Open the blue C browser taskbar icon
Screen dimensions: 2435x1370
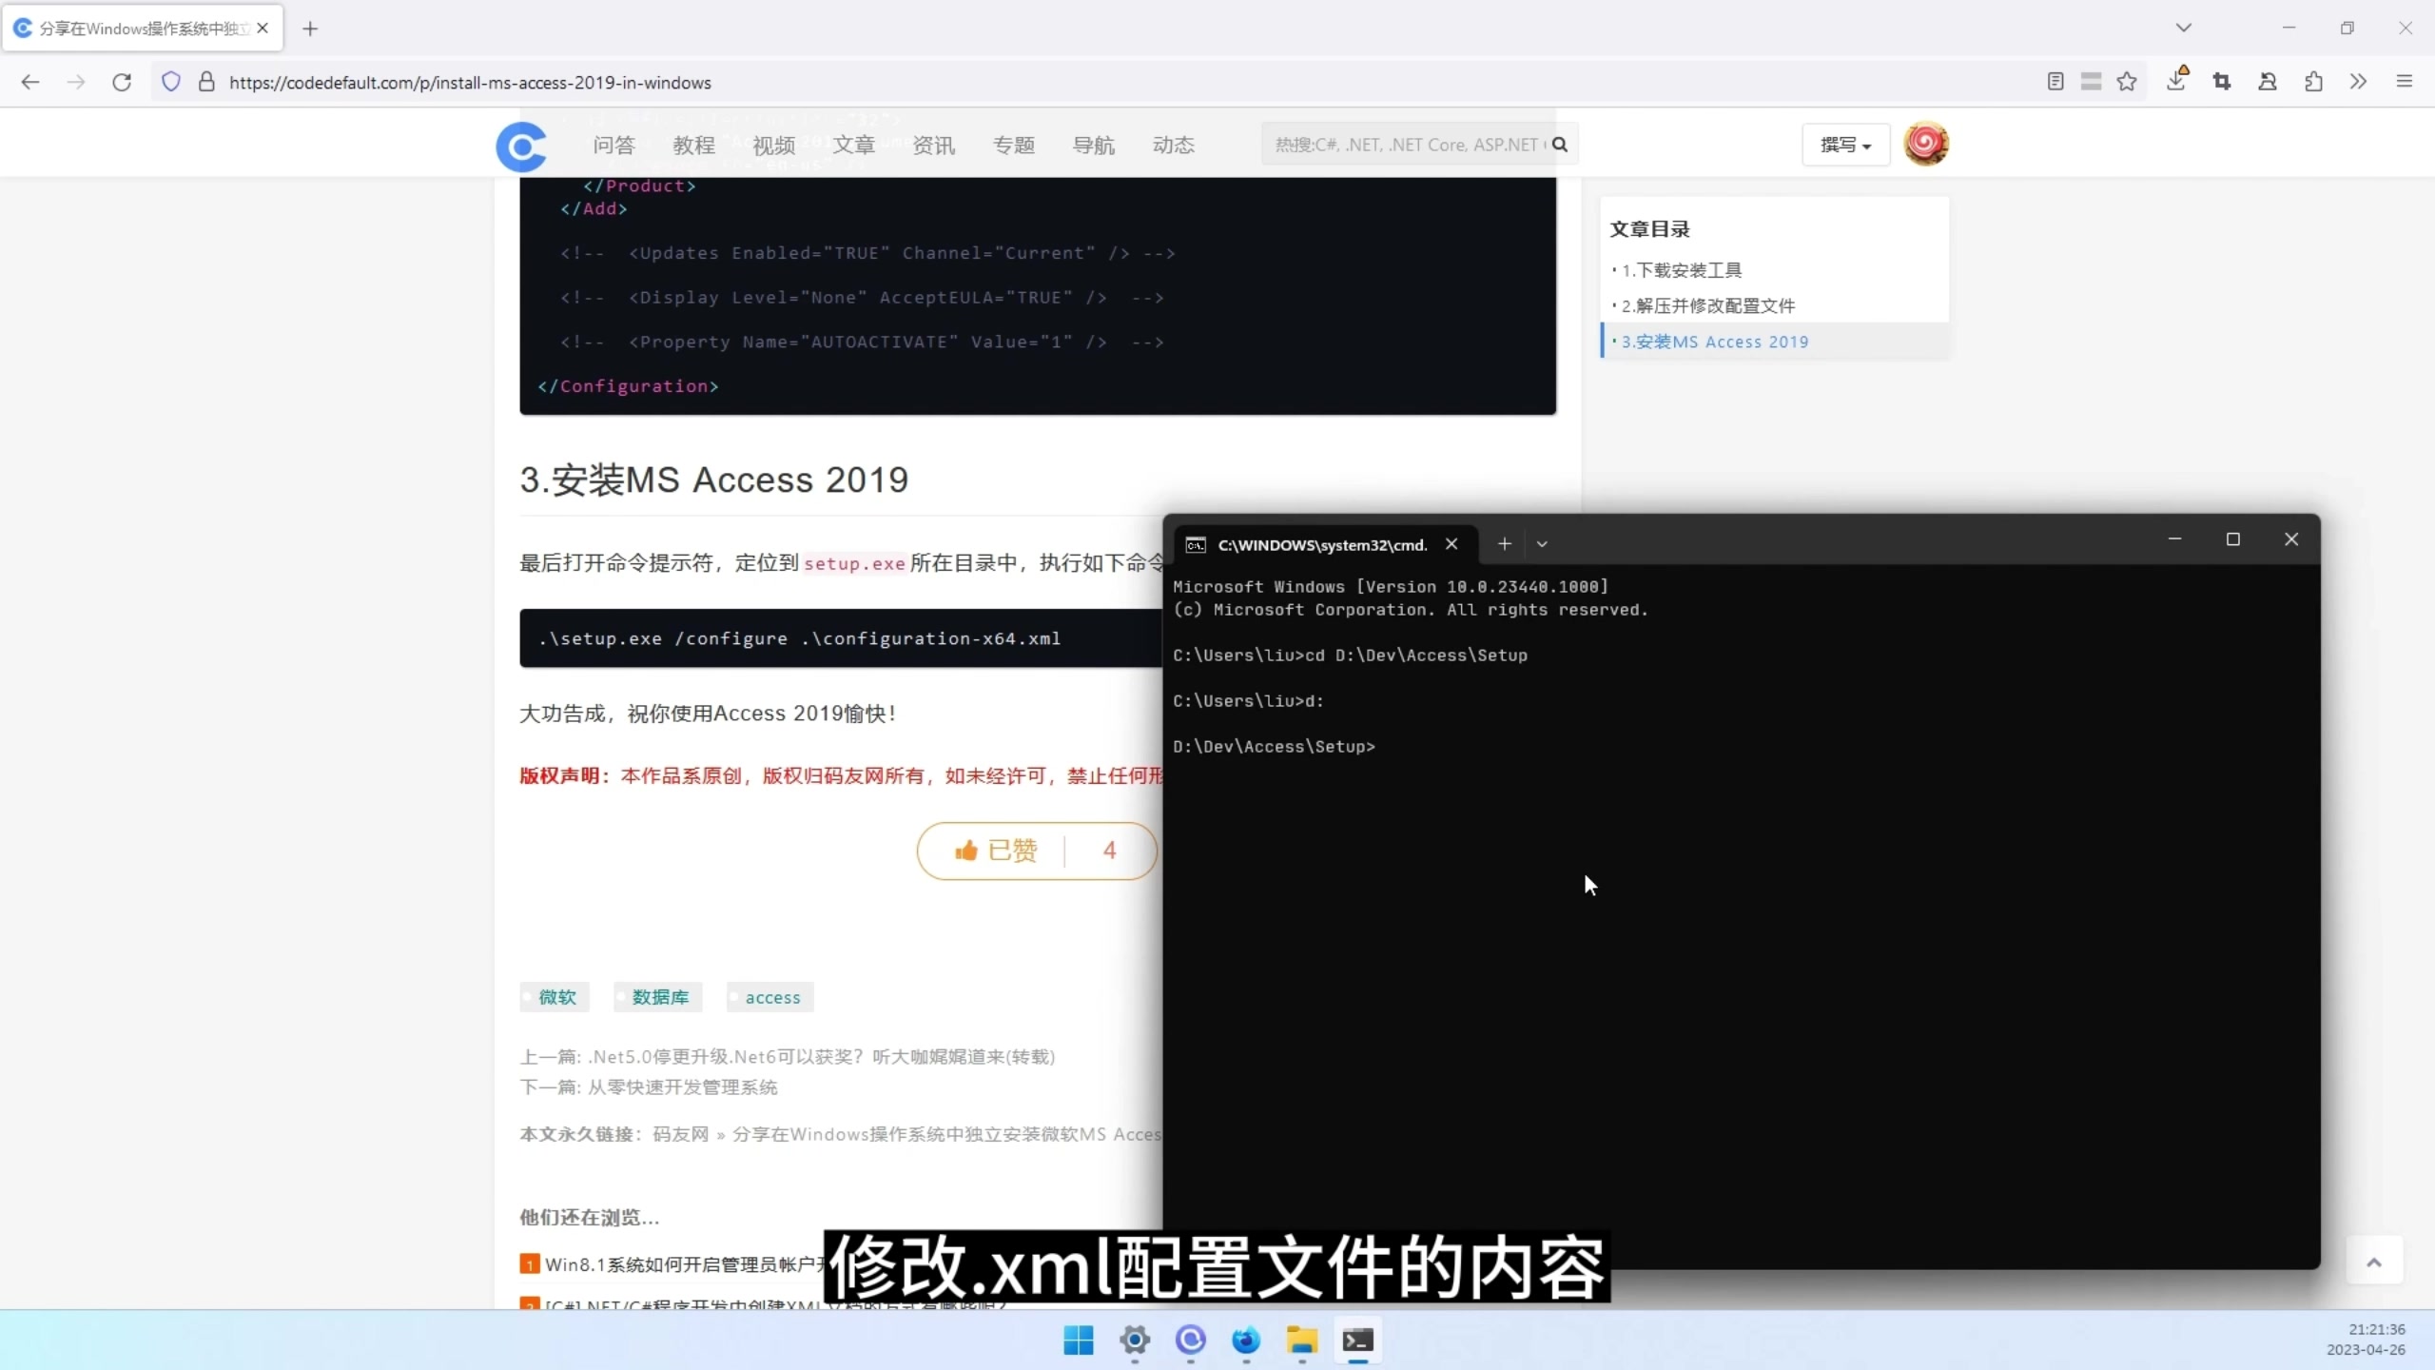point(1191,1341)
